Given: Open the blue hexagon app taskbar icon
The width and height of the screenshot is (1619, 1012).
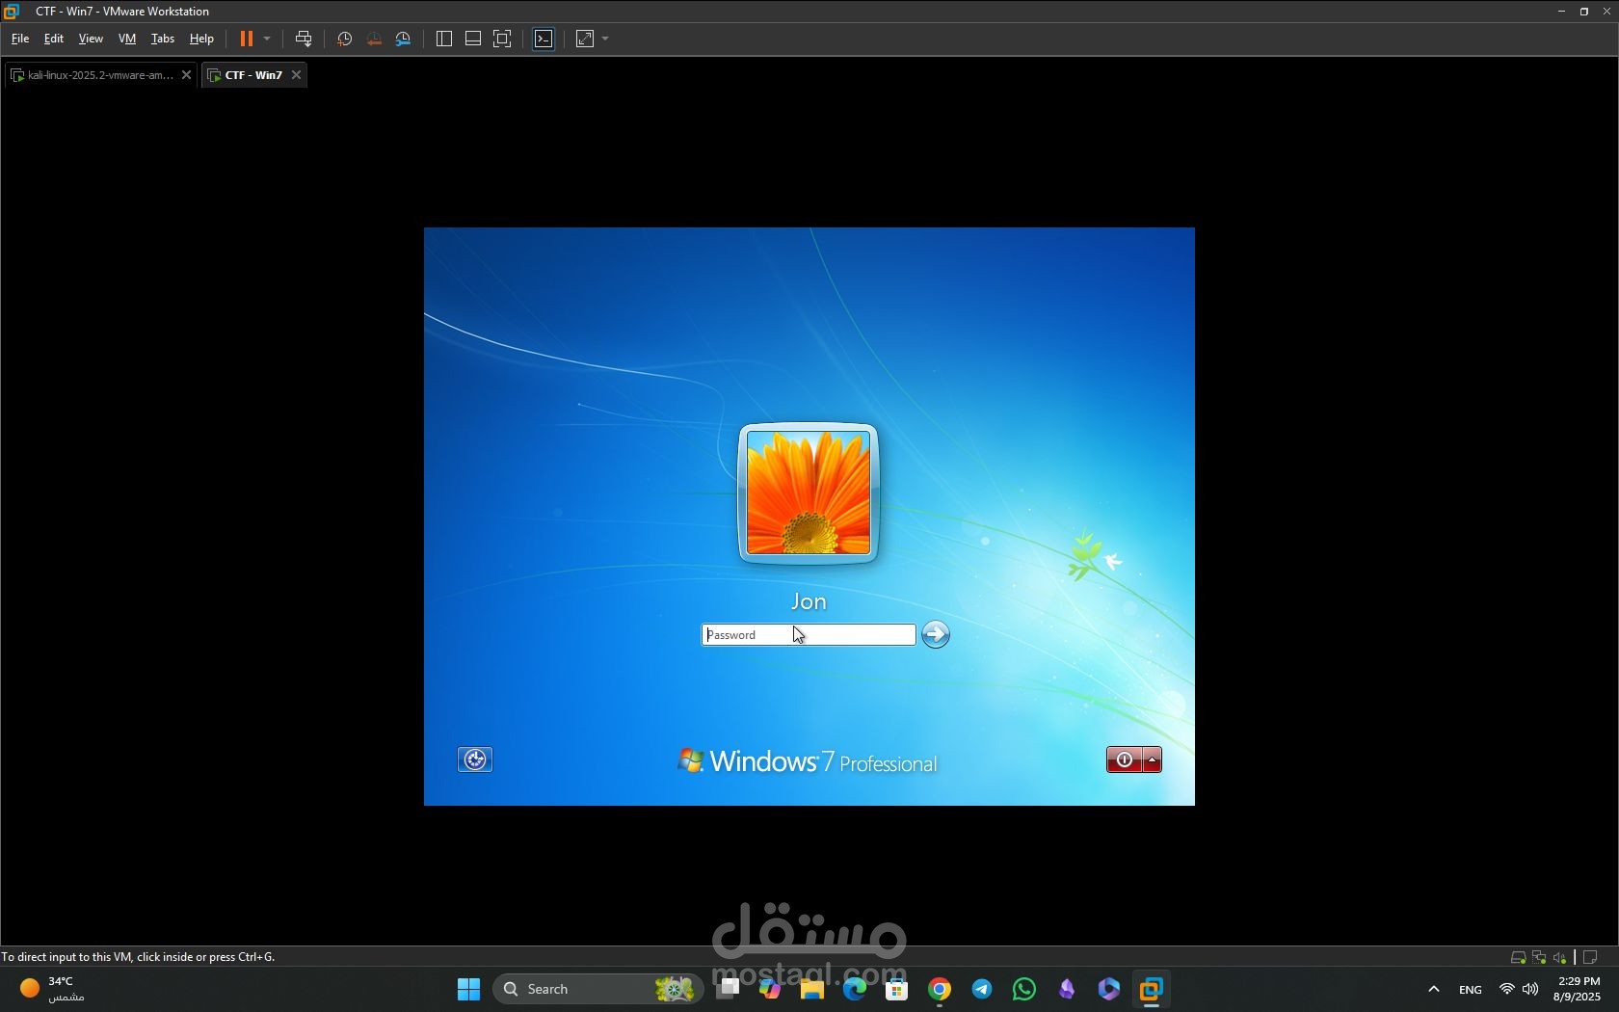Looking at the screenshot, I should 1109,989.
